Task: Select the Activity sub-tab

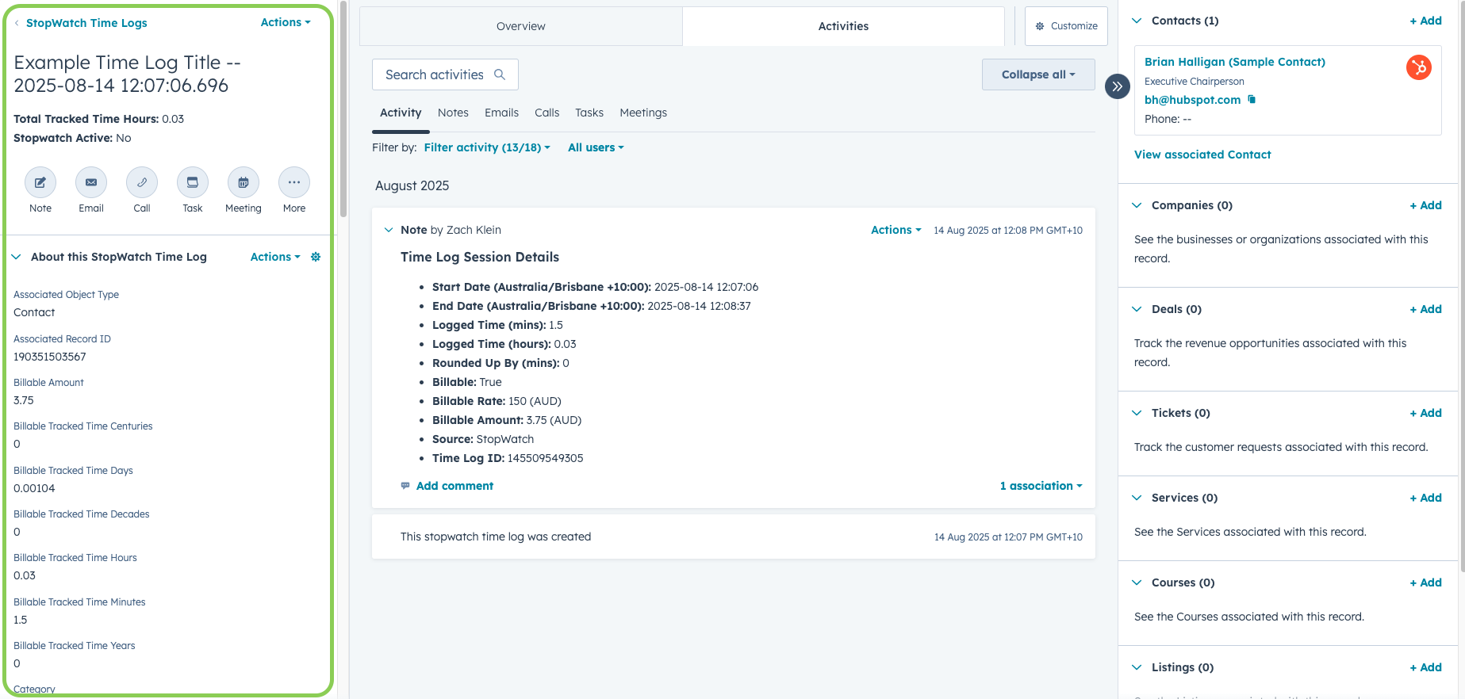Action: (x=401, y=113)
